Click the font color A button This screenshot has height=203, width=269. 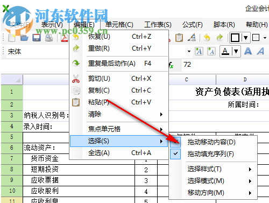pos(225,52)
